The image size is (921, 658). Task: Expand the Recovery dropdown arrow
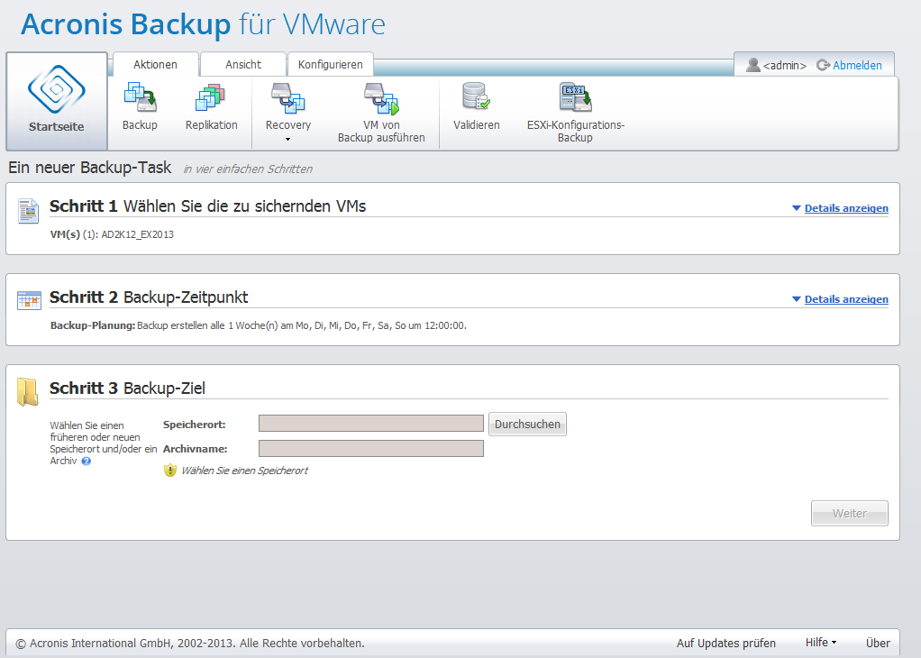(x=287, y=139)
